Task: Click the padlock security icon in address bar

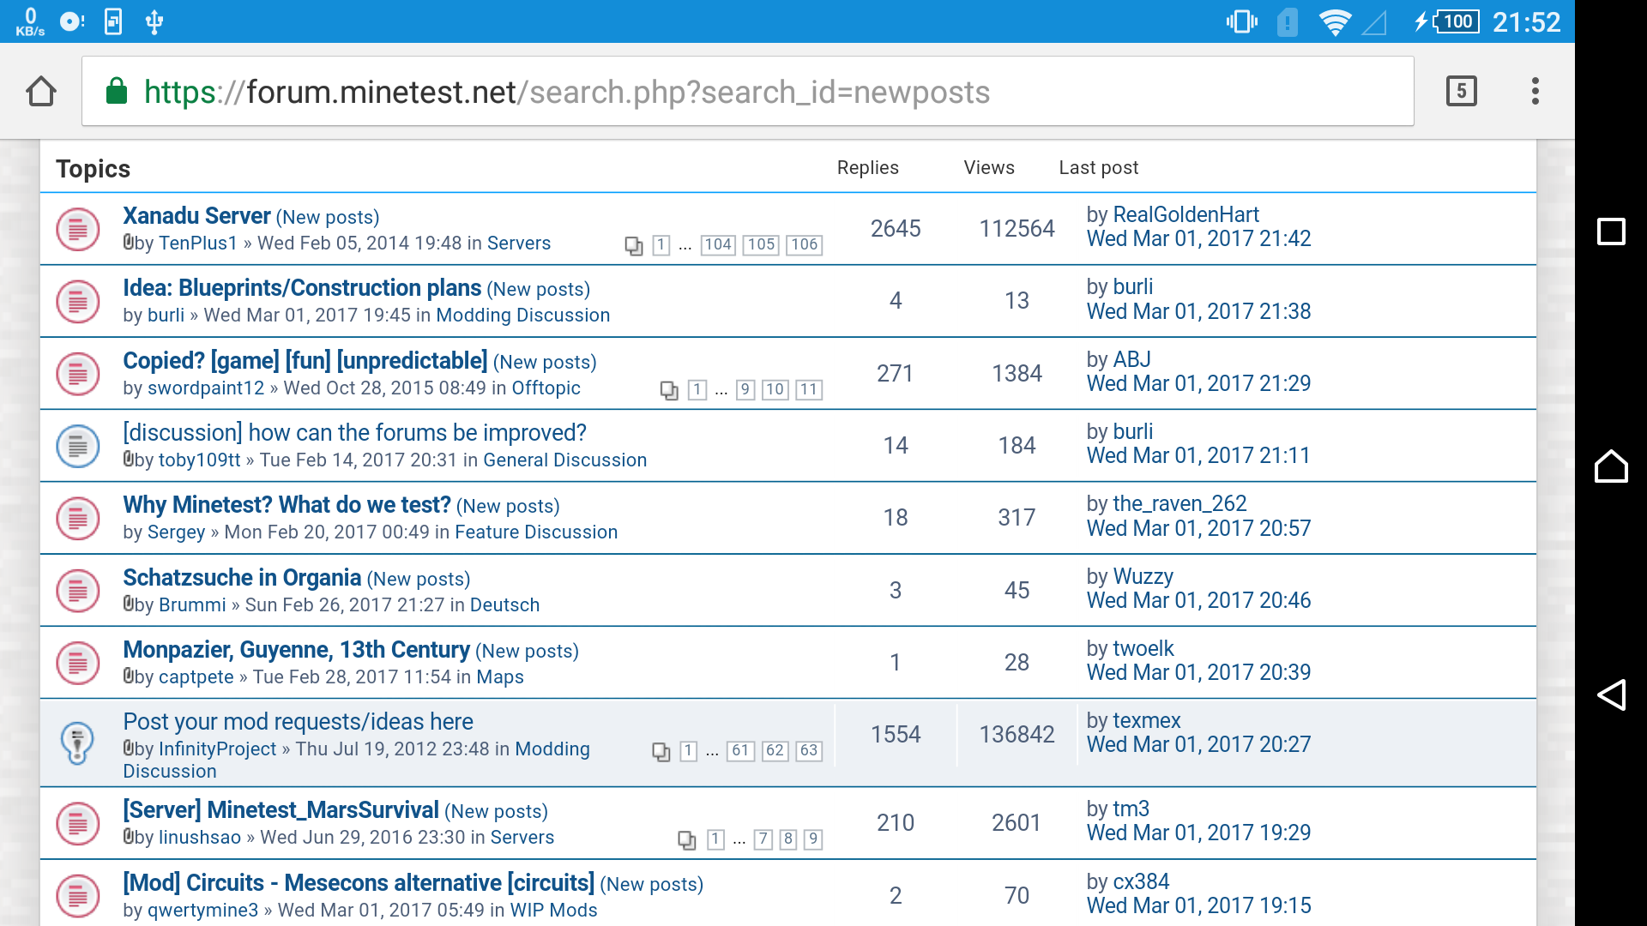Action: (116, 92)
